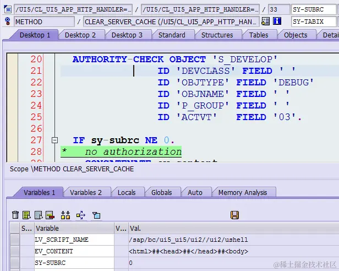Viewport: 339px width, 271px height.
Task: Click the green list-with-arrow variables toolbar icon
Action: pyautogui.click(x=26, y=215)
